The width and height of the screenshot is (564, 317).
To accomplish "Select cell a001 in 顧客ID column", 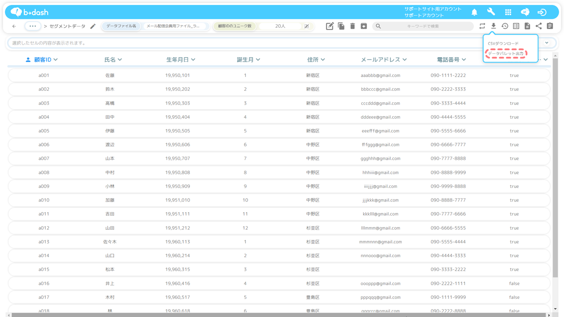I will coord(44,75).
